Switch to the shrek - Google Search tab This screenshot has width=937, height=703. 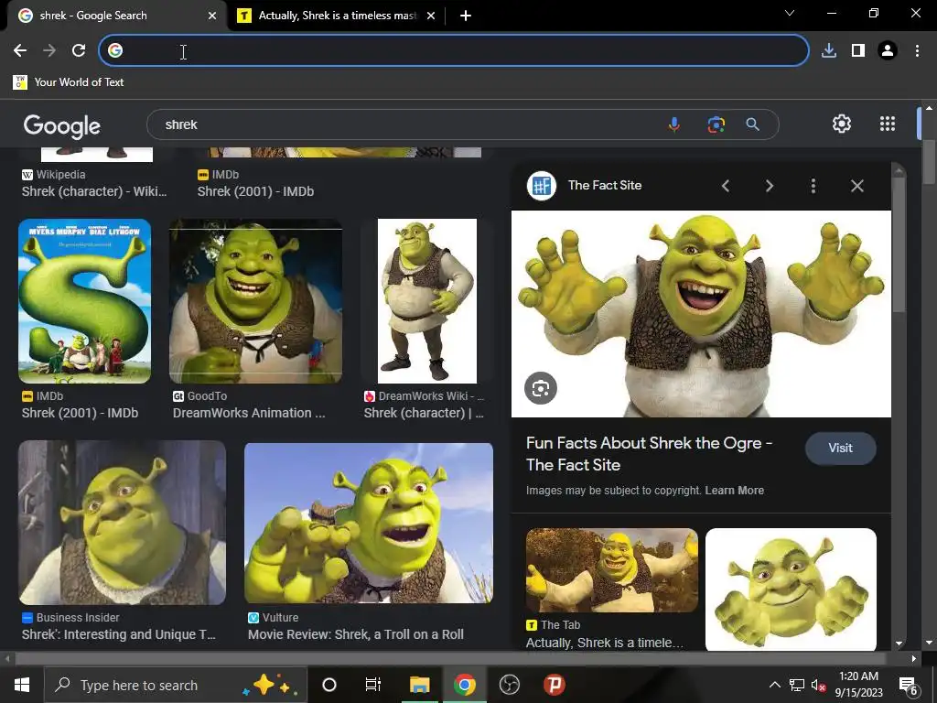point(113,16)
